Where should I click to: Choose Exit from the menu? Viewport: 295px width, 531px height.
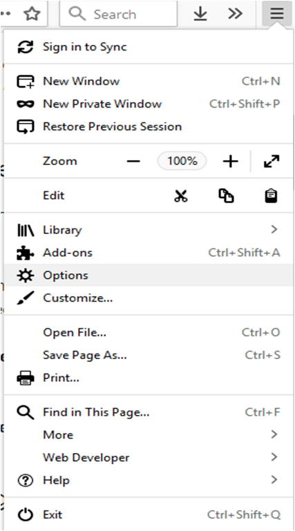click(x=149, y=514)
